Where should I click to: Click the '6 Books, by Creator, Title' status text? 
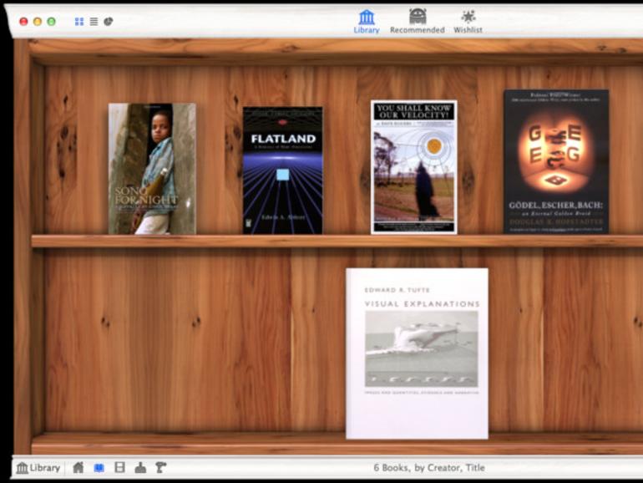(429, 468)
